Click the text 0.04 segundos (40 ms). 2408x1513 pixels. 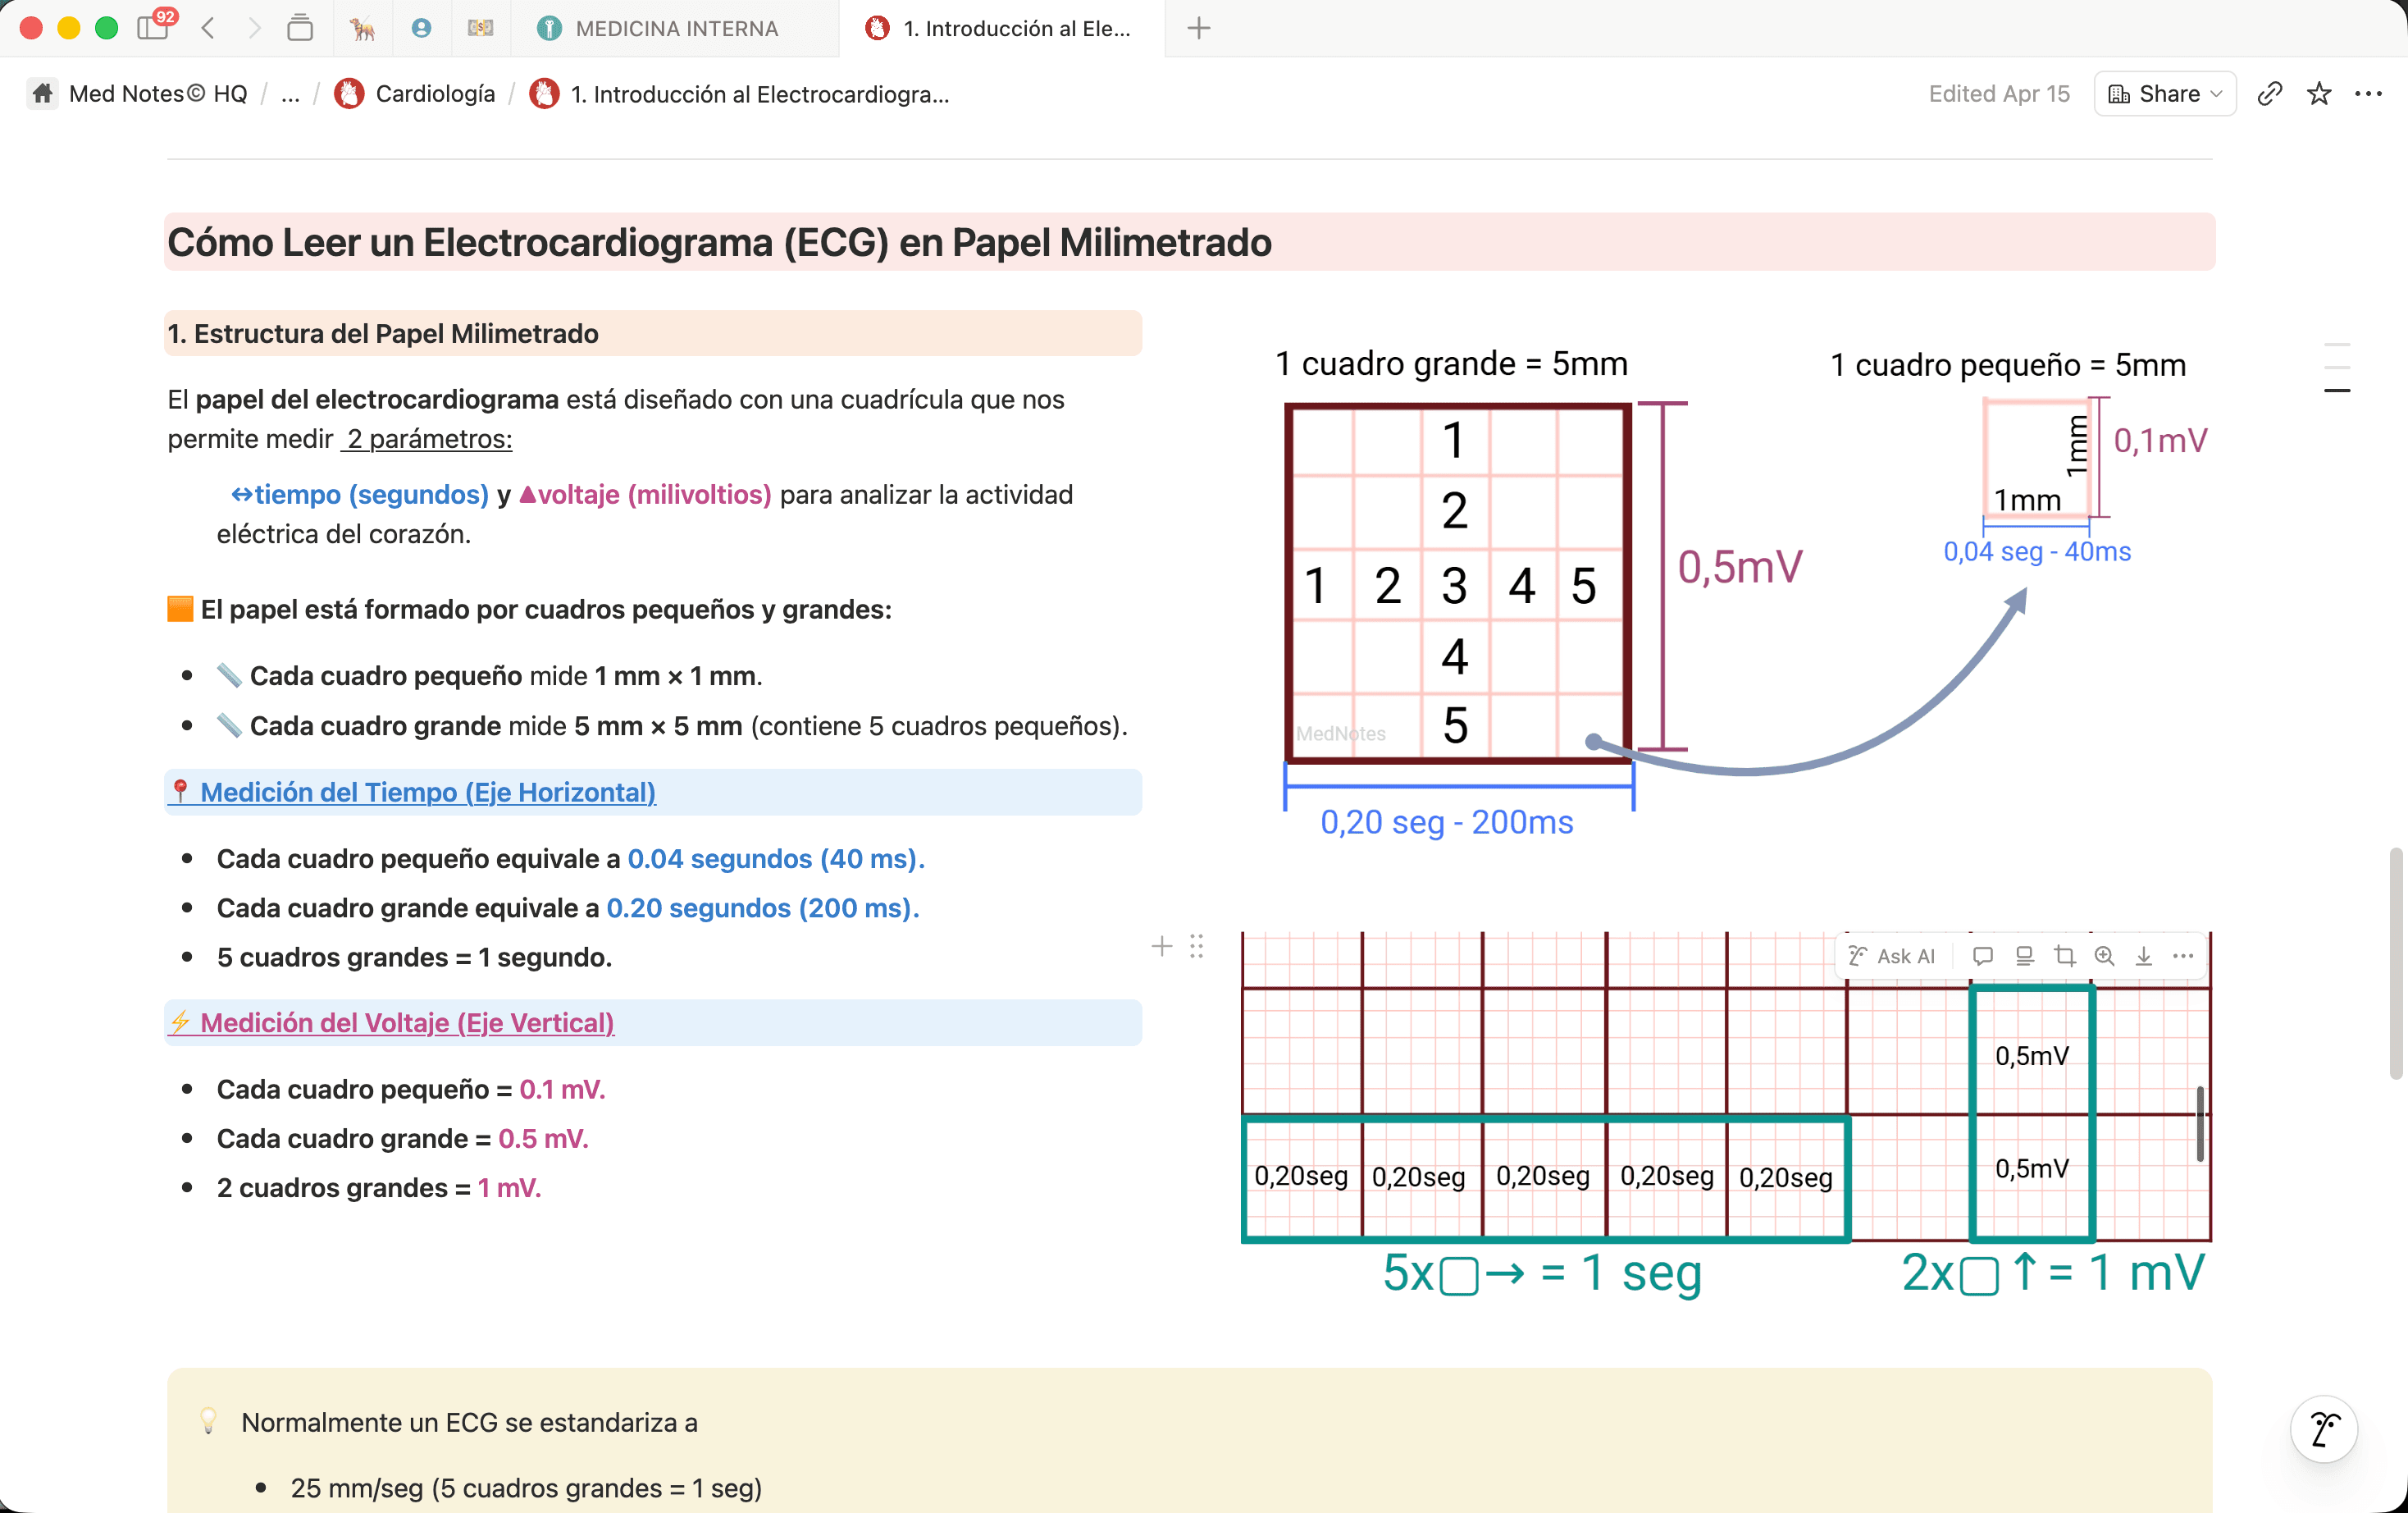pos(775,858)
